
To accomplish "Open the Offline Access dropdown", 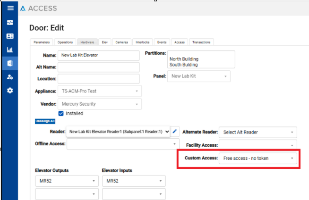I will (123, 144).
